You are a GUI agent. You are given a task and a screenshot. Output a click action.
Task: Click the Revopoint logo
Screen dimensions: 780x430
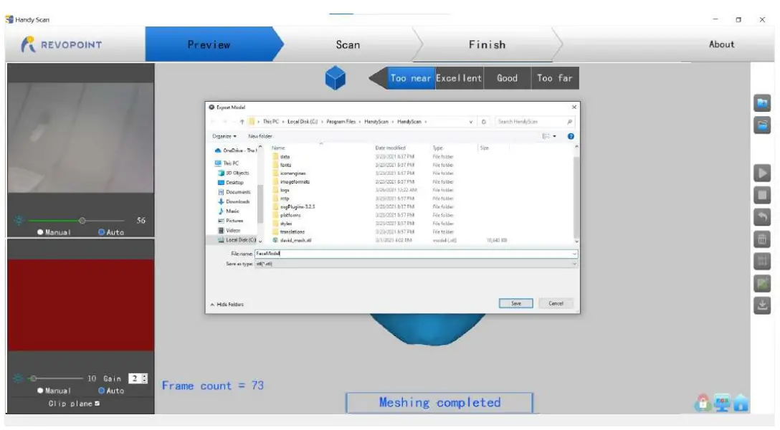(x=61, y=44)
